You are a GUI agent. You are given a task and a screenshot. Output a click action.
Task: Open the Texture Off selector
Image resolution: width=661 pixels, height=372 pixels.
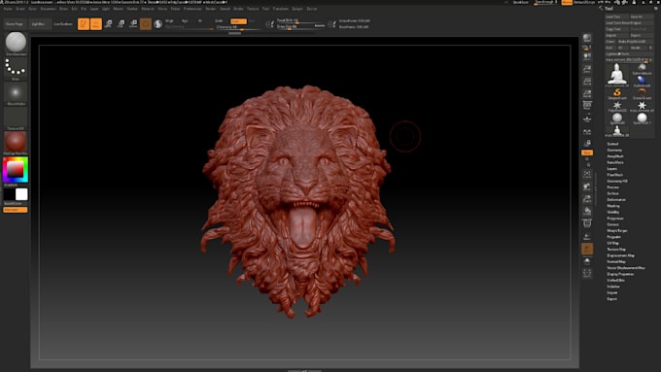tap(16, 118)
